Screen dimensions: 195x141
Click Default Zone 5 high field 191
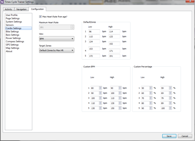click(x=114, y=56)
